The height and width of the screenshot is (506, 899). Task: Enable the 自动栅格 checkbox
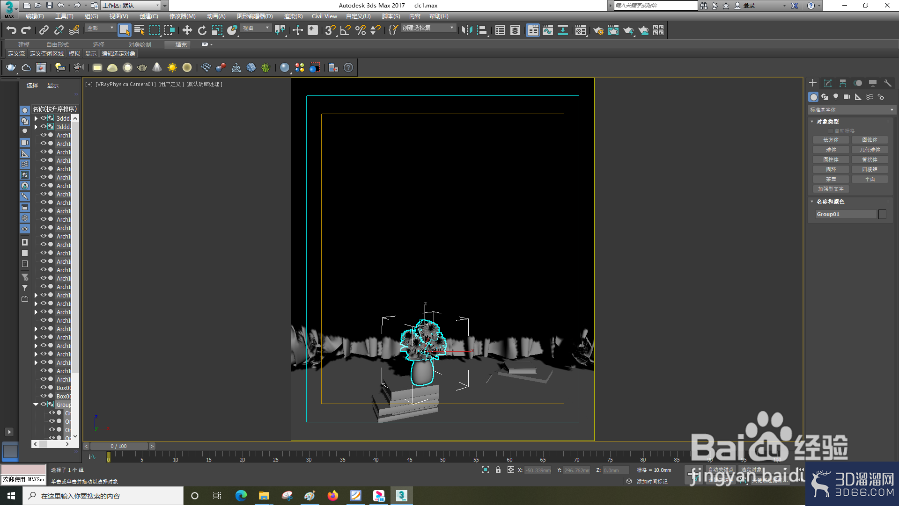[831, 131]
